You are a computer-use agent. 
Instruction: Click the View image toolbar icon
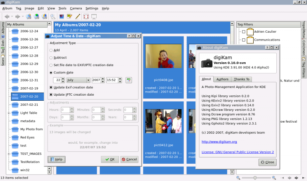61,17
